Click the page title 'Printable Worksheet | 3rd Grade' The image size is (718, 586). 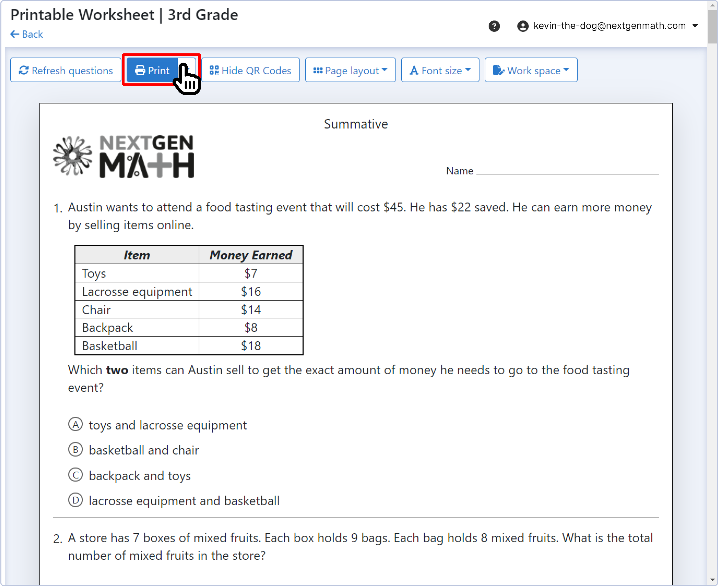tap(124, 15)
